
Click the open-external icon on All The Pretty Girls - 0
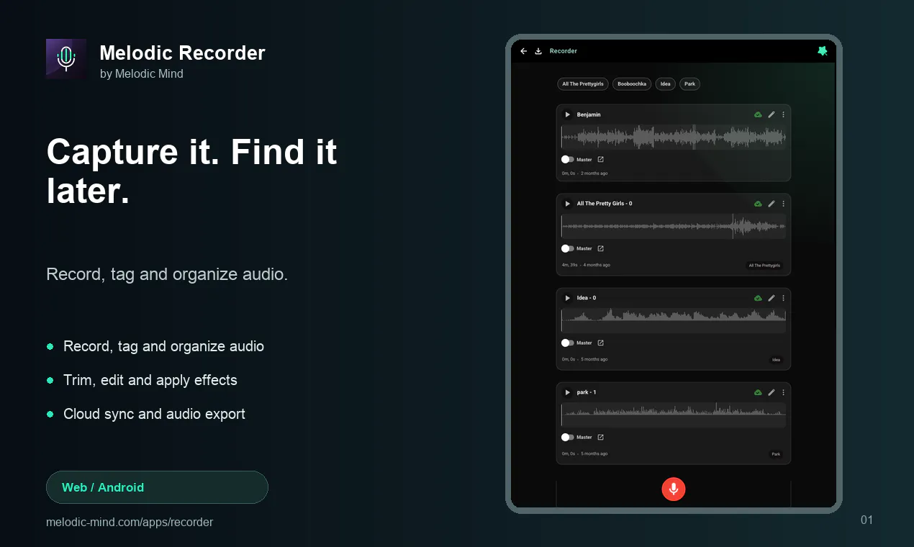pos(601,248)
